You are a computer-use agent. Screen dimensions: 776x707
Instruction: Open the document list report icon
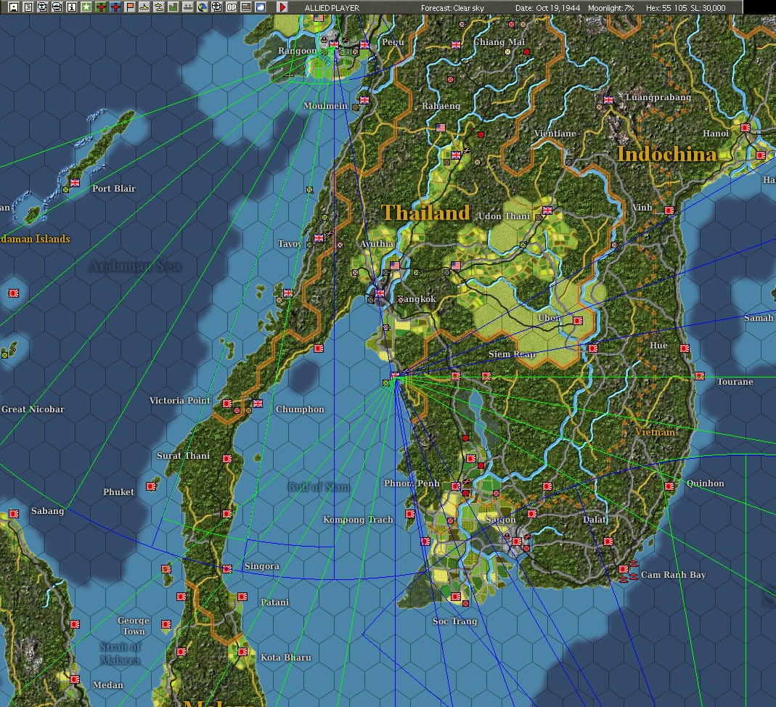coord(28,7)
